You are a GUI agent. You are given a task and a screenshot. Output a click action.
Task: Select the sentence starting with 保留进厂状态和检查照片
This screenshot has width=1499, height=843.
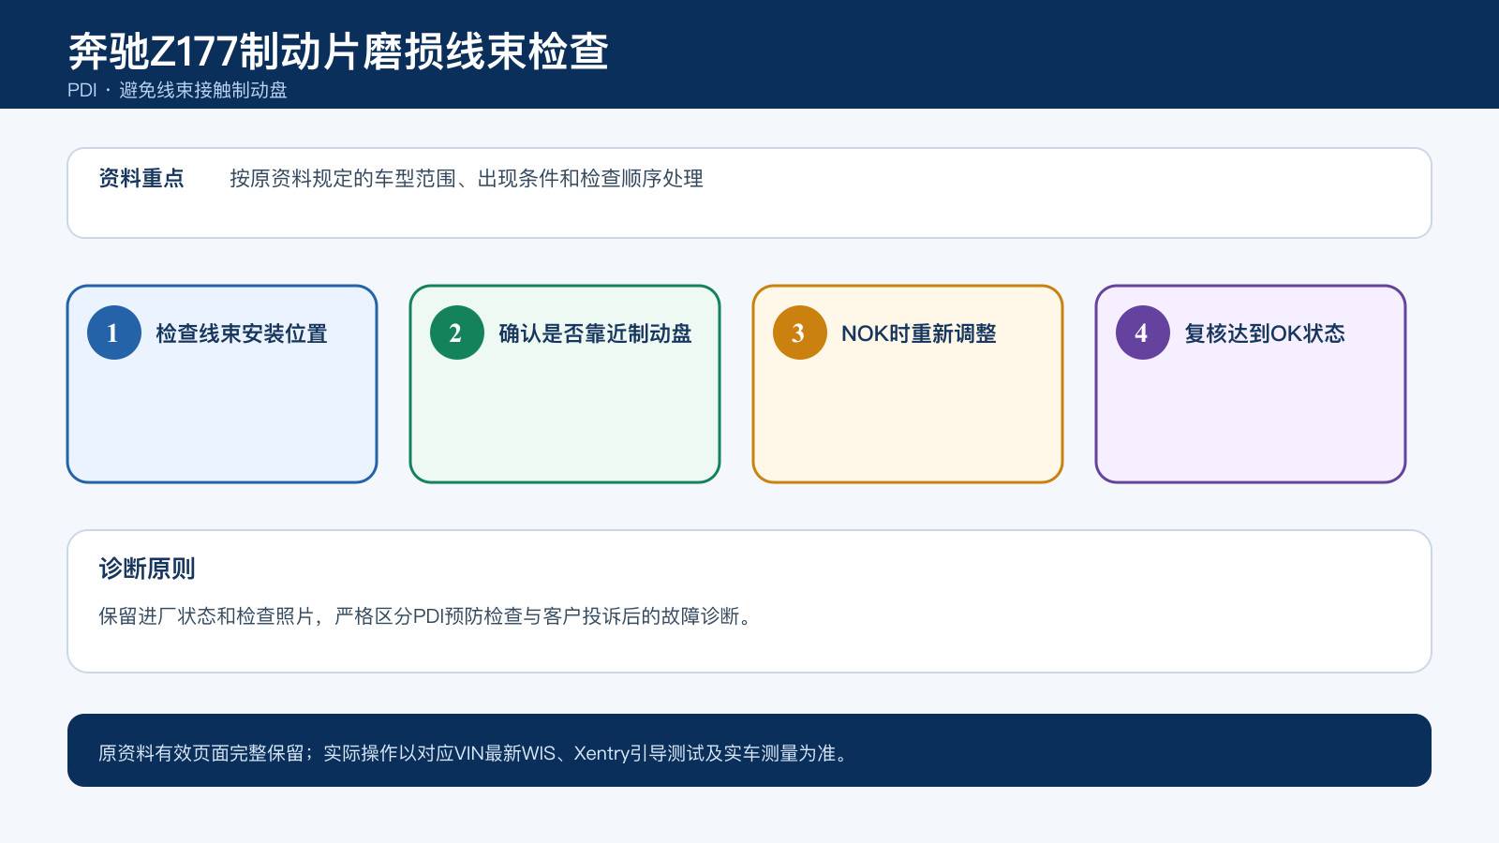pos(426,616)
